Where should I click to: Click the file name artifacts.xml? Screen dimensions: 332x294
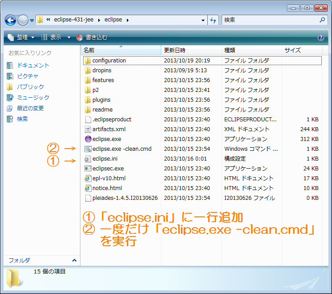point(109,129)
